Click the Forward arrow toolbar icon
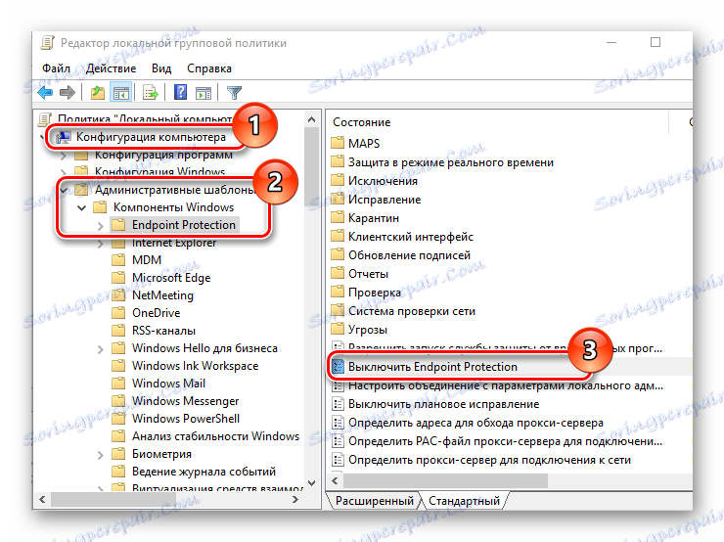This screenshot has height=542, width=724. 68,93
